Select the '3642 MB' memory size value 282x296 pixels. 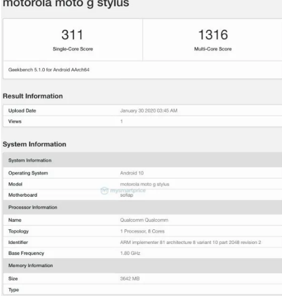(130, 279)
